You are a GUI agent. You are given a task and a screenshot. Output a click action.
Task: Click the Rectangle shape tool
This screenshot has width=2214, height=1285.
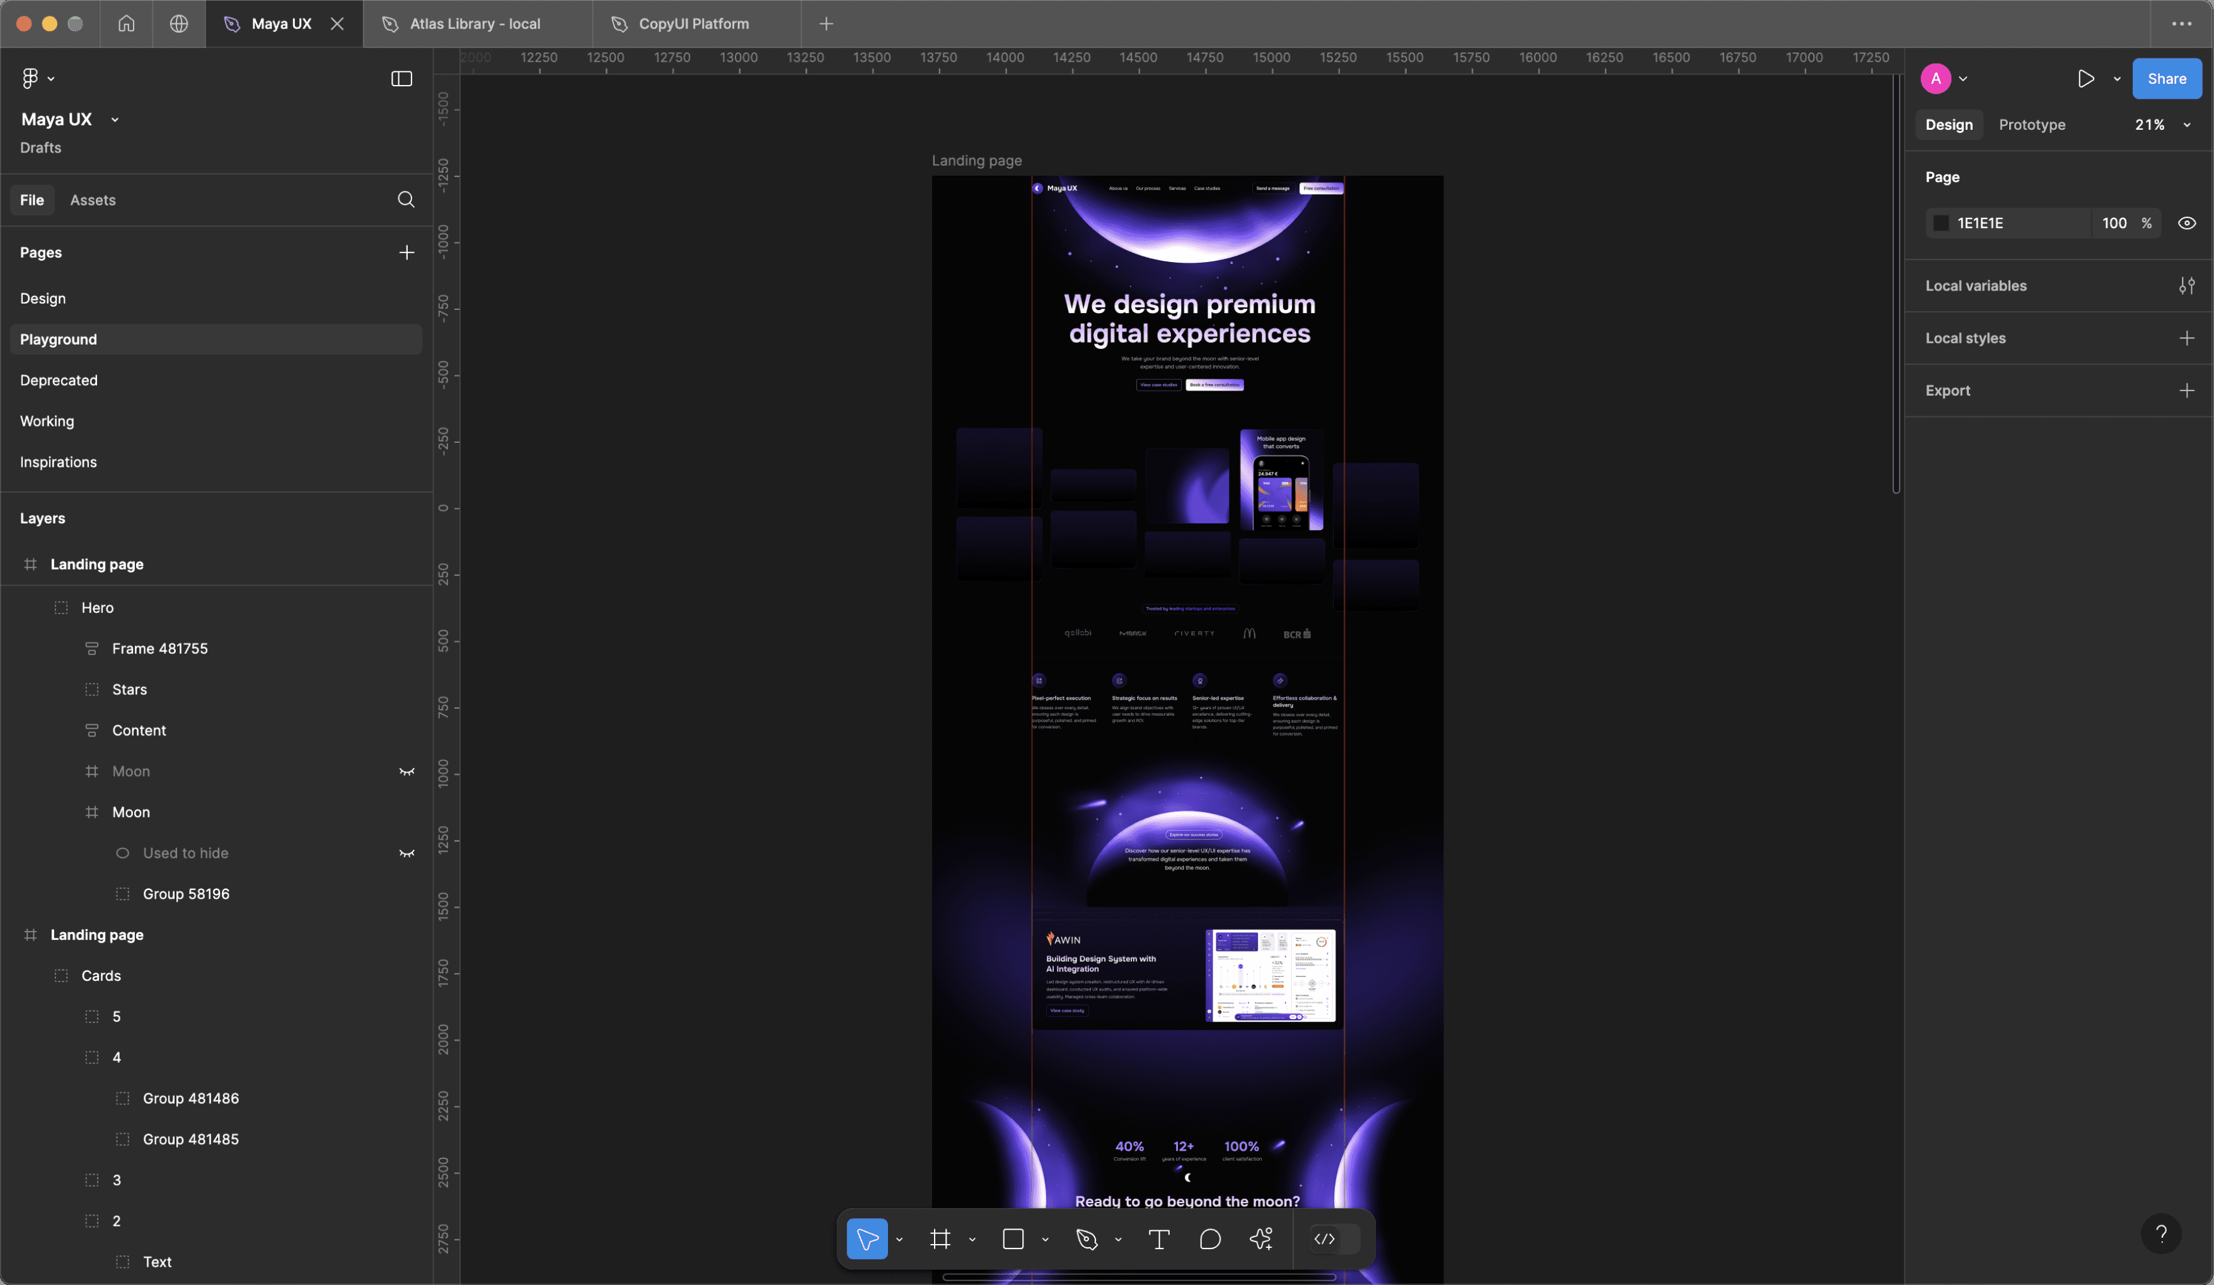1013,1239
